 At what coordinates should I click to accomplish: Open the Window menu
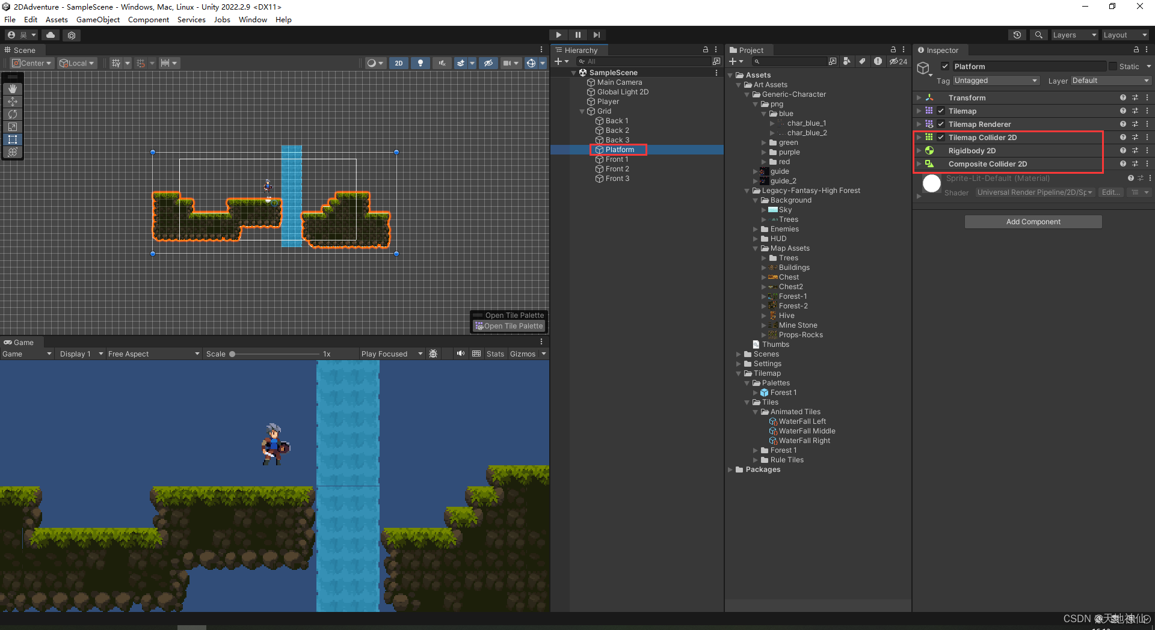click(x=253, y=19)
